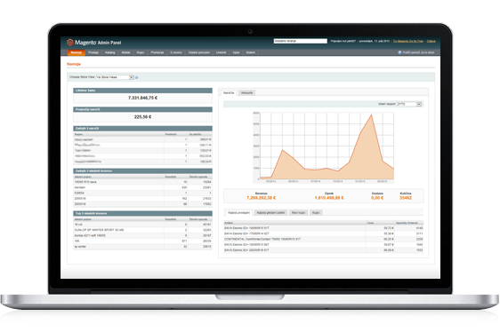Open the Promocija menu
500x332 pixels.
(x=157, y=52)
